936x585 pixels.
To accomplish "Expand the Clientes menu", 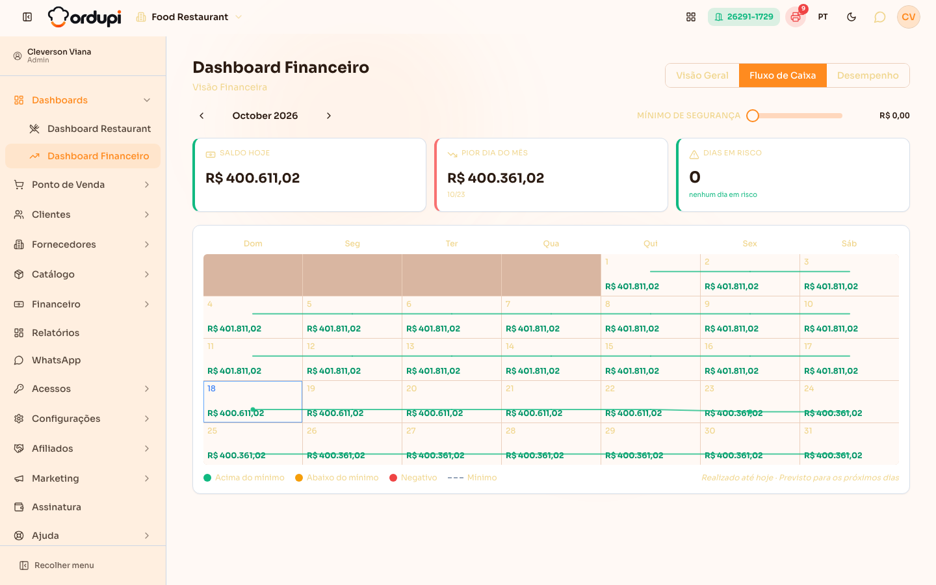I will (83, 214).
